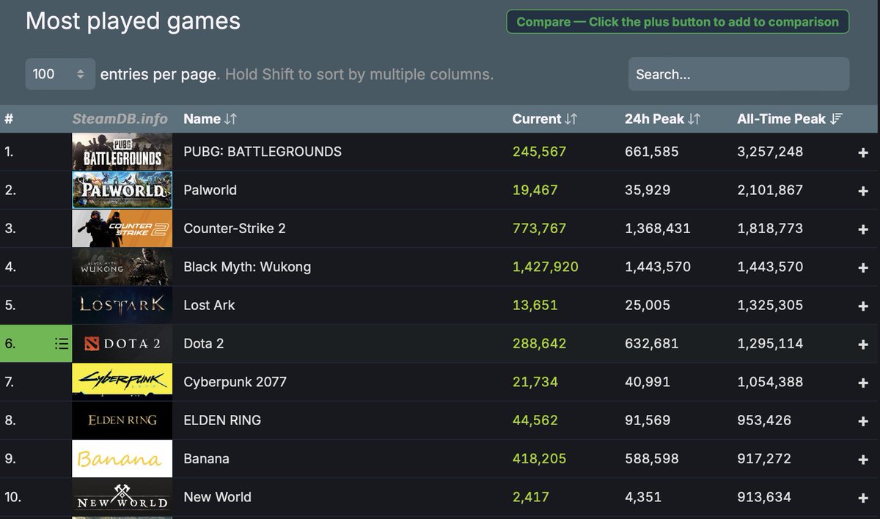Add Palworld to comparison with plus button

[863, 191]
